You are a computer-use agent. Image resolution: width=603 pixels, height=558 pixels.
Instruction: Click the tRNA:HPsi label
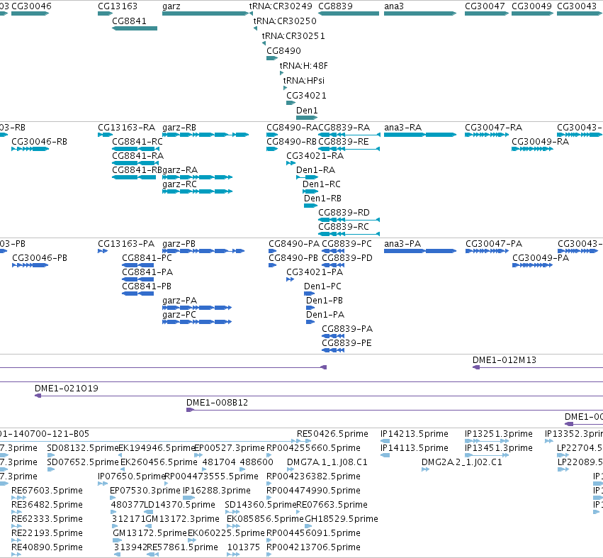tap(304, 81)
